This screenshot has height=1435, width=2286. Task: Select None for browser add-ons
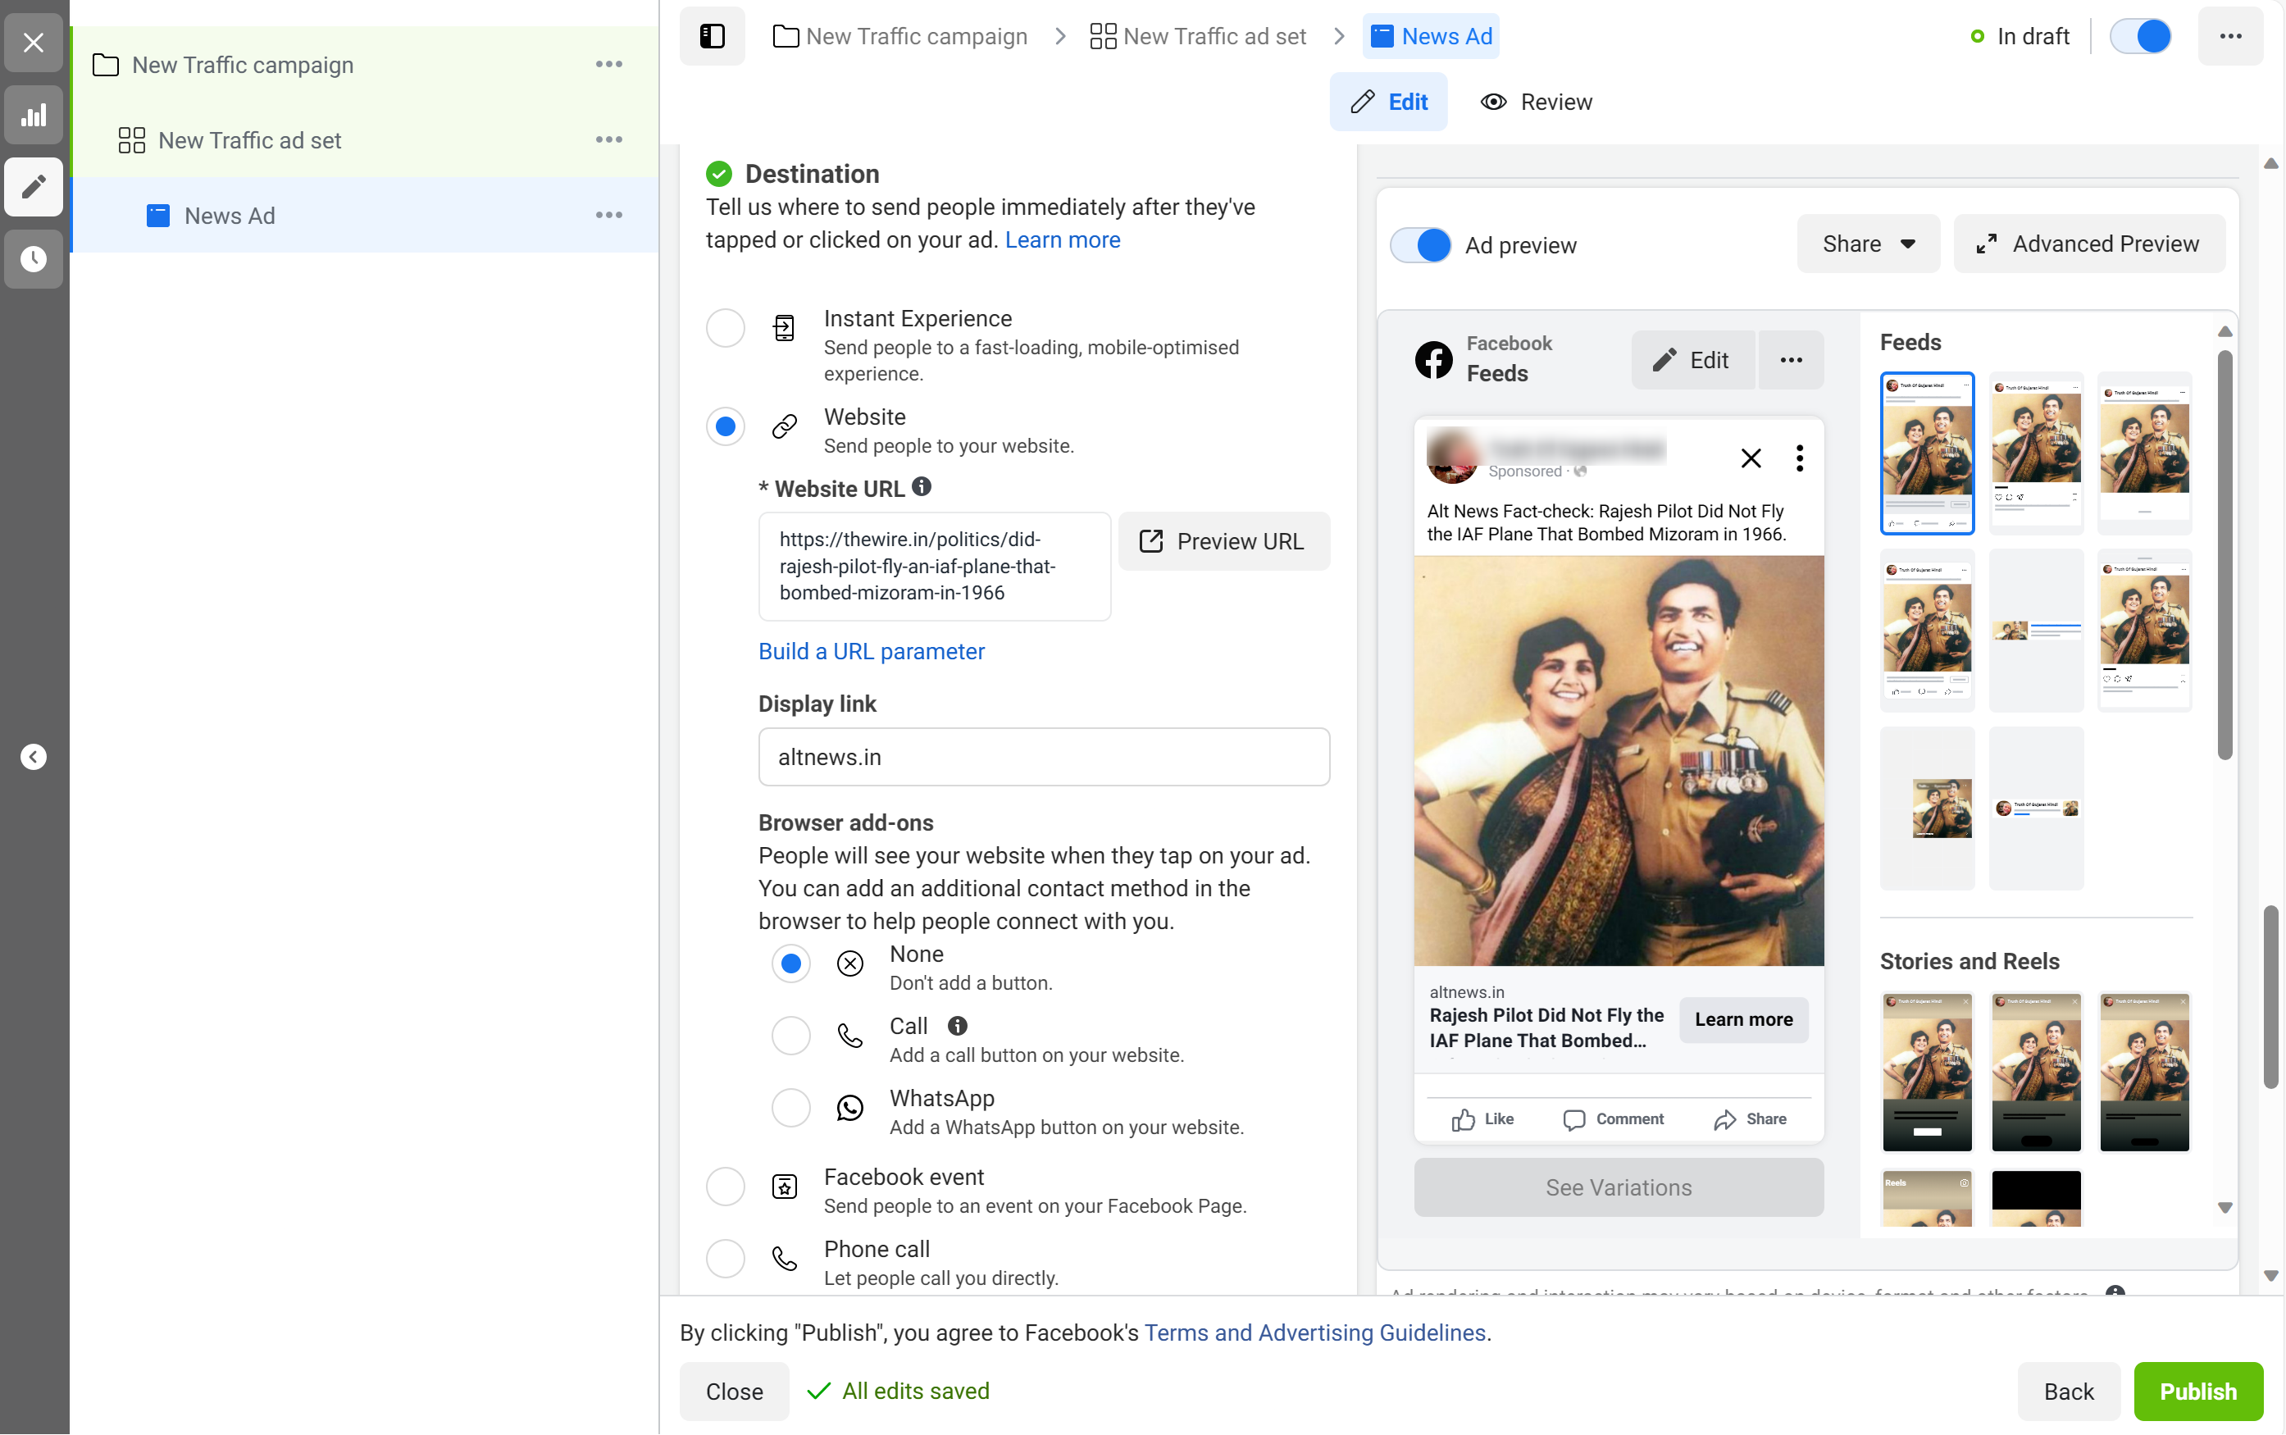click(790, 963)
